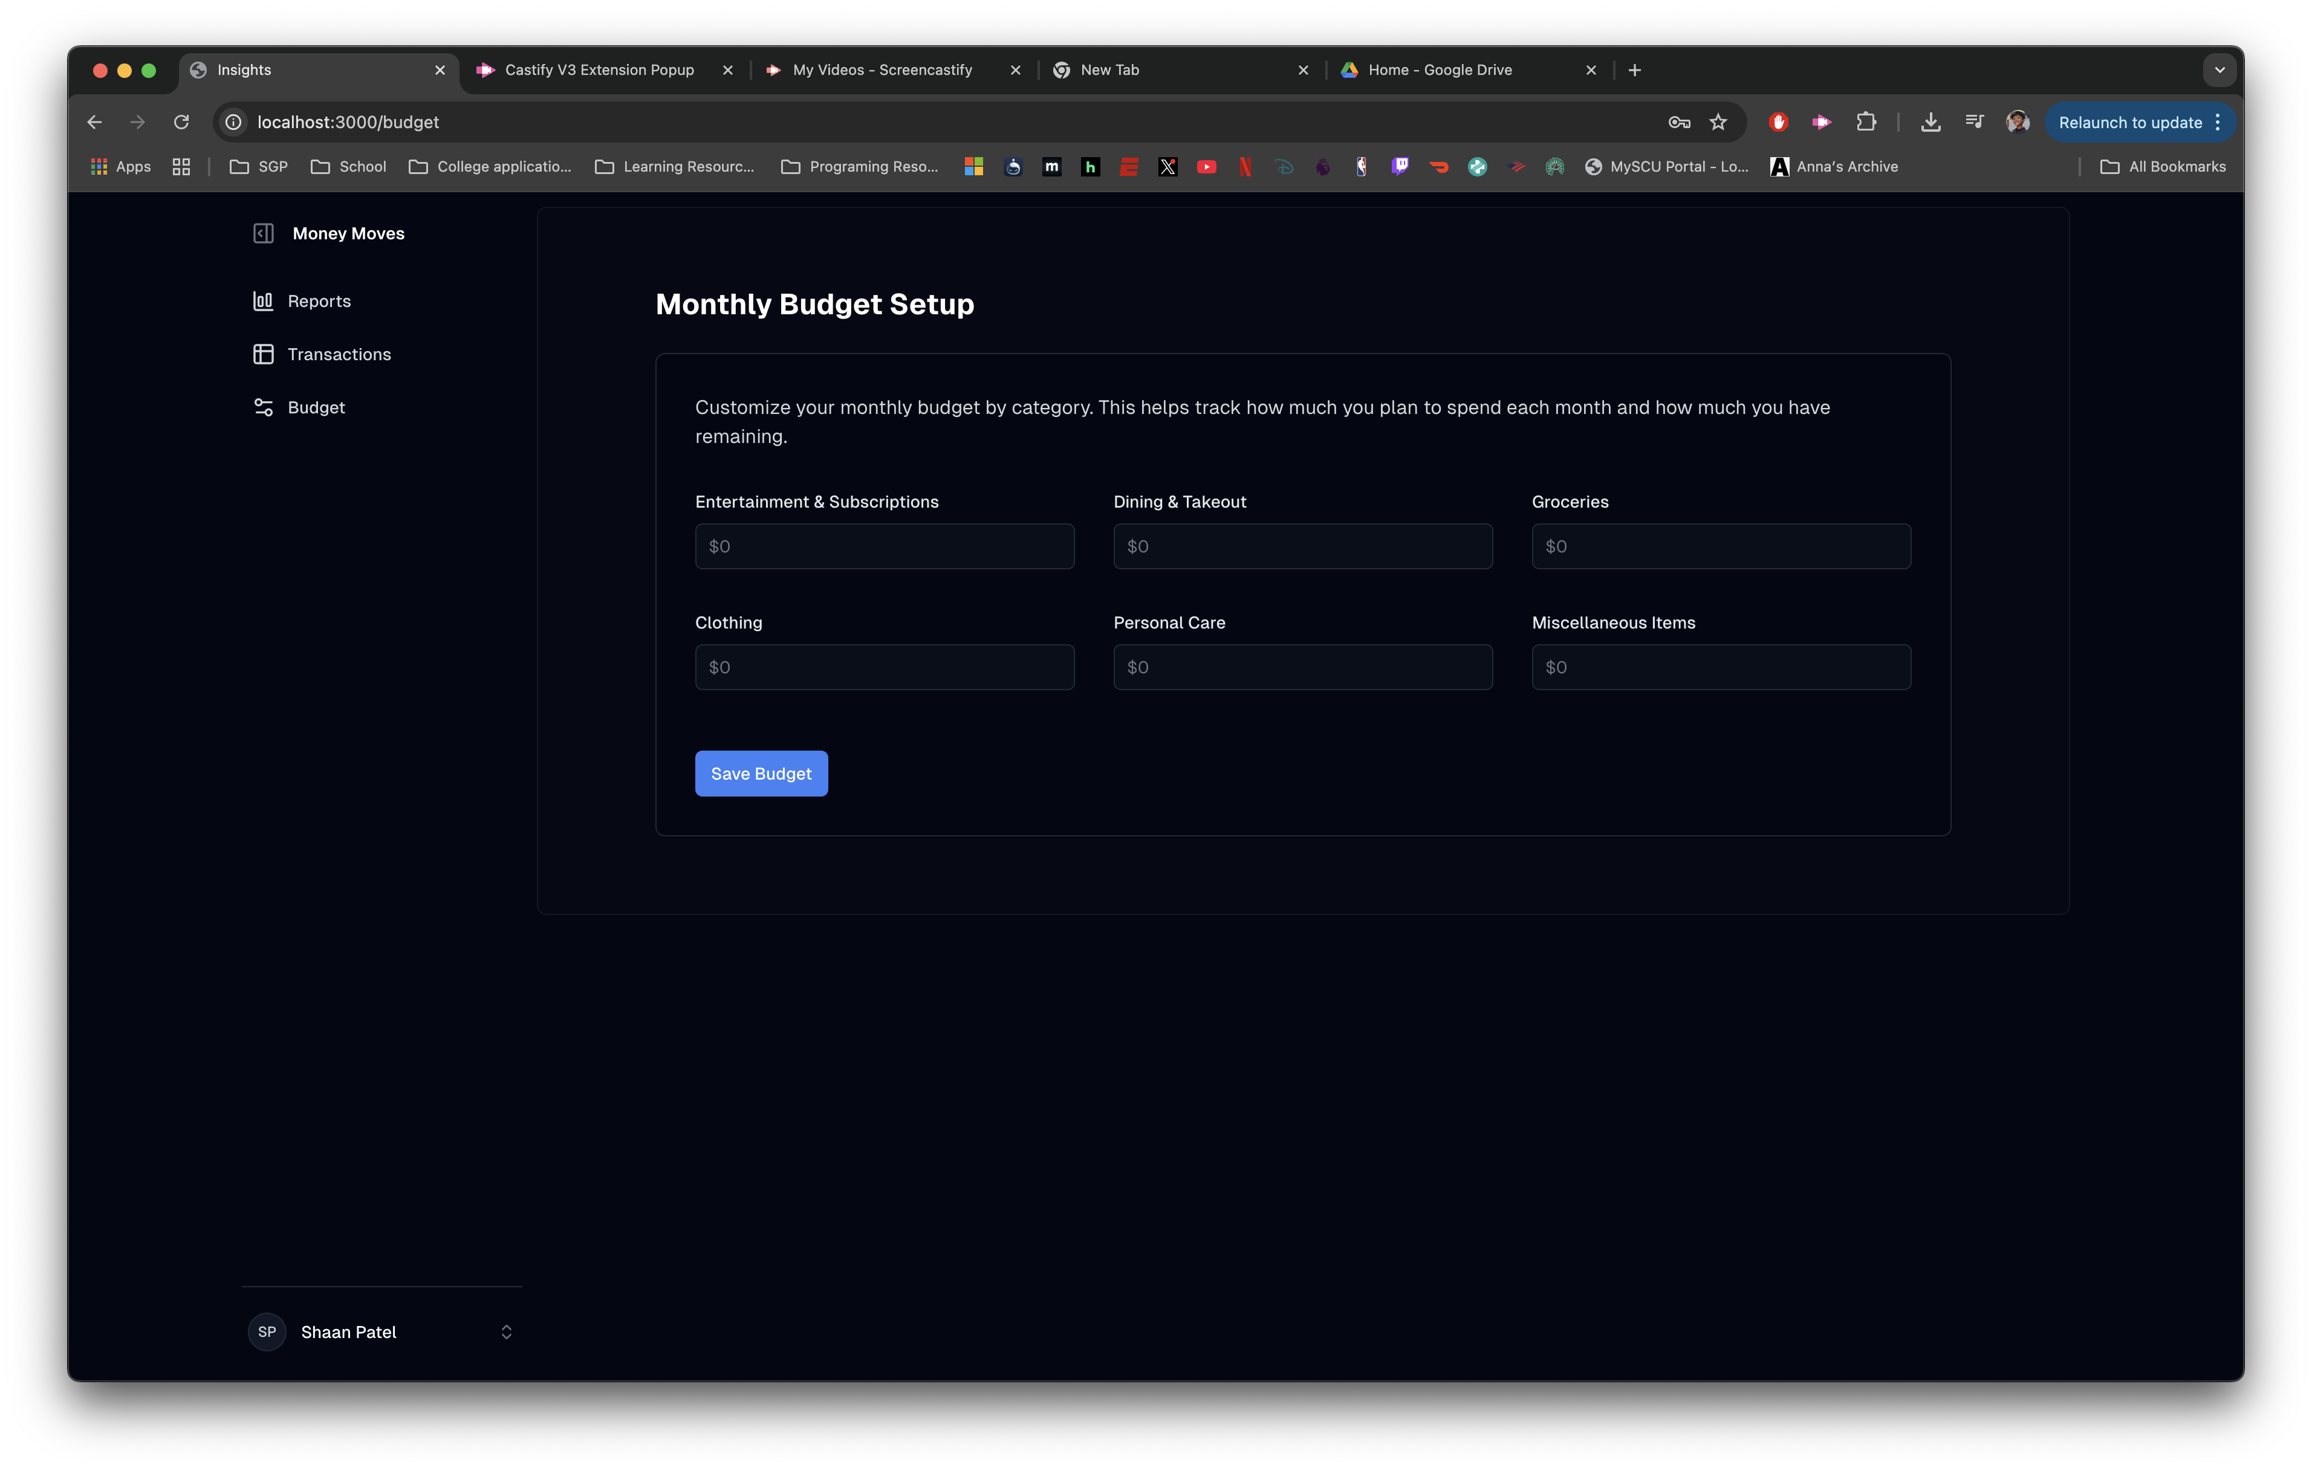
Task: Expand the Shaan Patel account menu
Action: click(506, 1332)
